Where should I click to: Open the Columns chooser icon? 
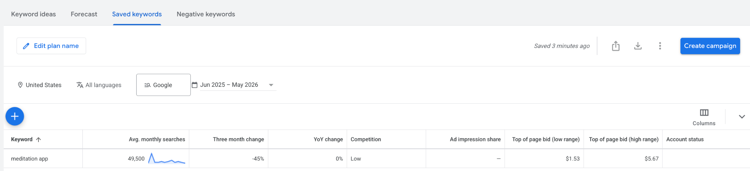(704, 113)
